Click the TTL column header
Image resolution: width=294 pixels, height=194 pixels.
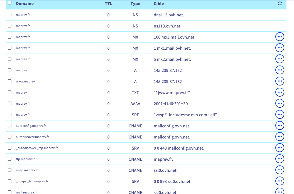point(108,4)
